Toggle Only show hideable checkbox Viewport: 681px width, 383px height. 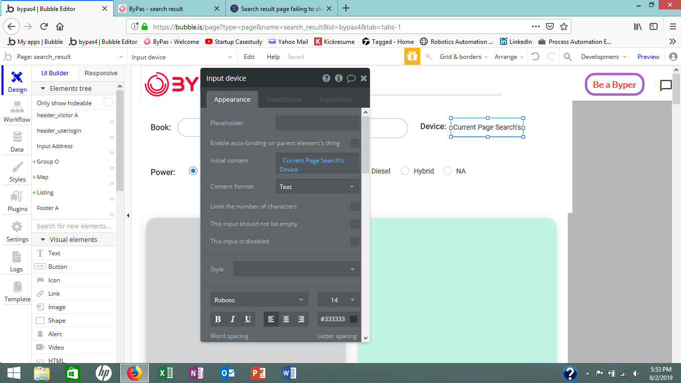(x=108, y=103)
